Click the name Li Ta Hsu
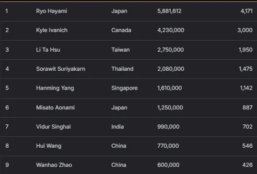The width and height of the screenshot is (257, 174). click(48, 50)
